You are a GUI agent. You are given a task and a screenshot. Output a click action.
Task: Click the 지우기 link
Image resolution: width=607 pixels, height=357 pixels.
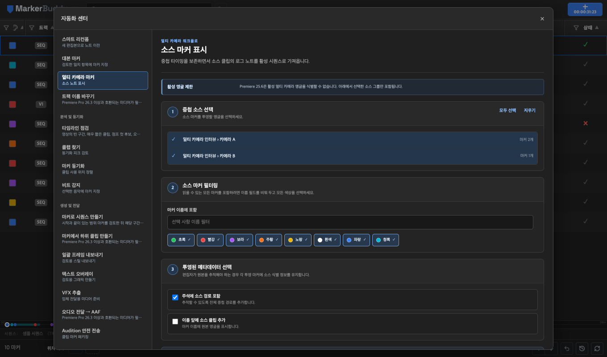529,110
